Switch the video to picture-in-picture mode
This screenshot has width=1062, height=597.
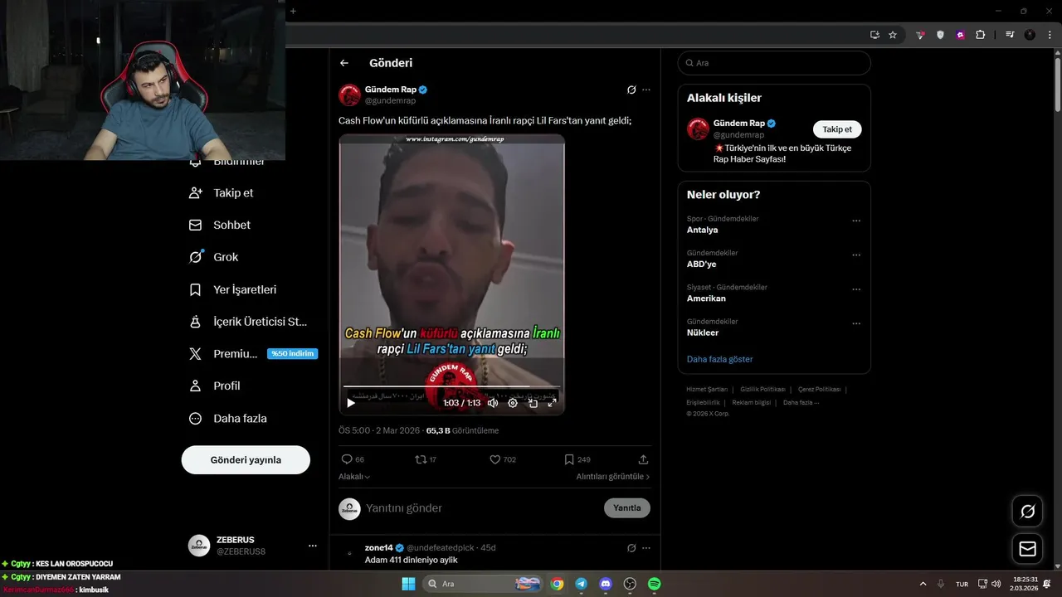[x=533, y=403]
